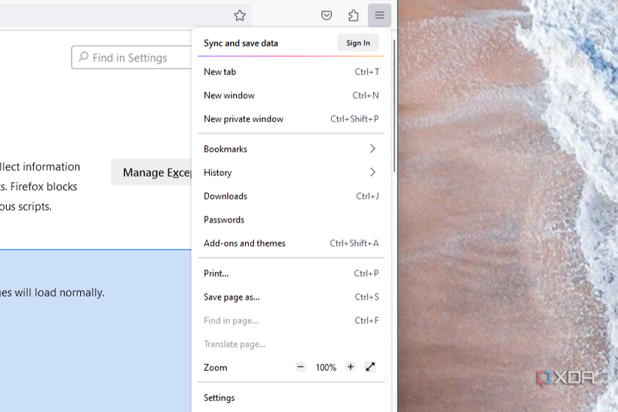Image resolution: width=618 pixels, height=412 pixels.
Task: Expand the History submenu arrow
Action: pos(372,172)
